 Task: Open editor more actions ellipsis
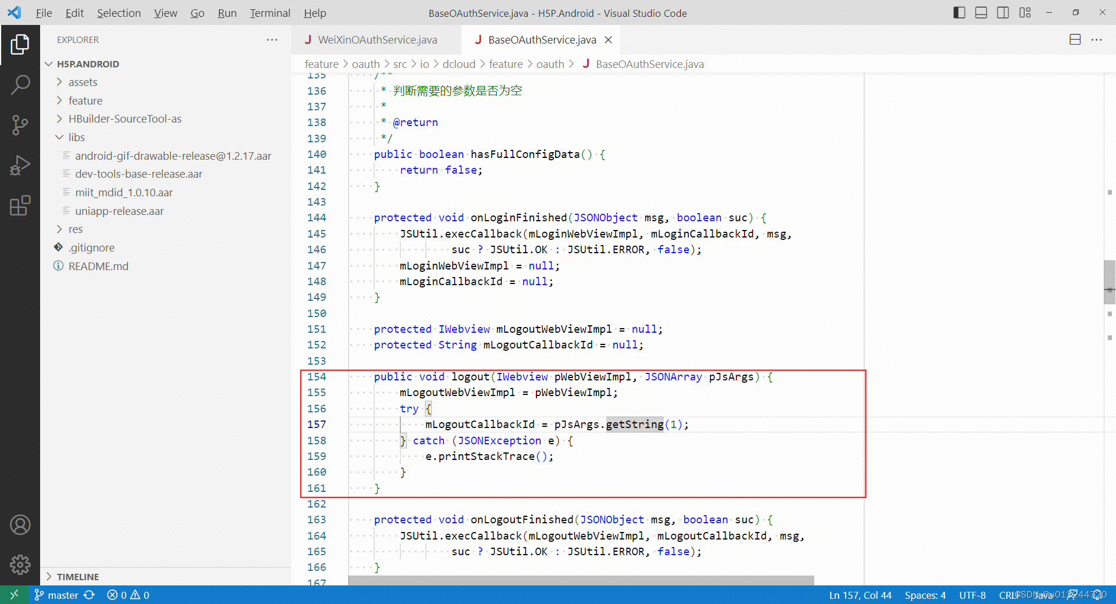[1097, 39]
